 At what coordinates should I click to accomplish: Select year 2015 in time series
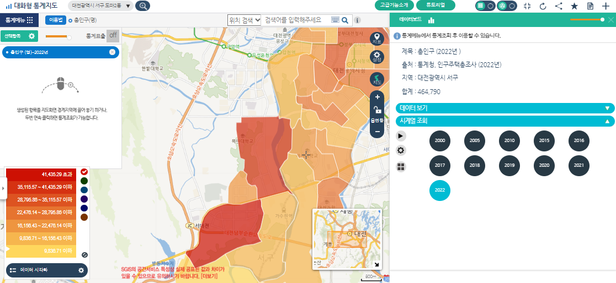[x=544, y=141]
